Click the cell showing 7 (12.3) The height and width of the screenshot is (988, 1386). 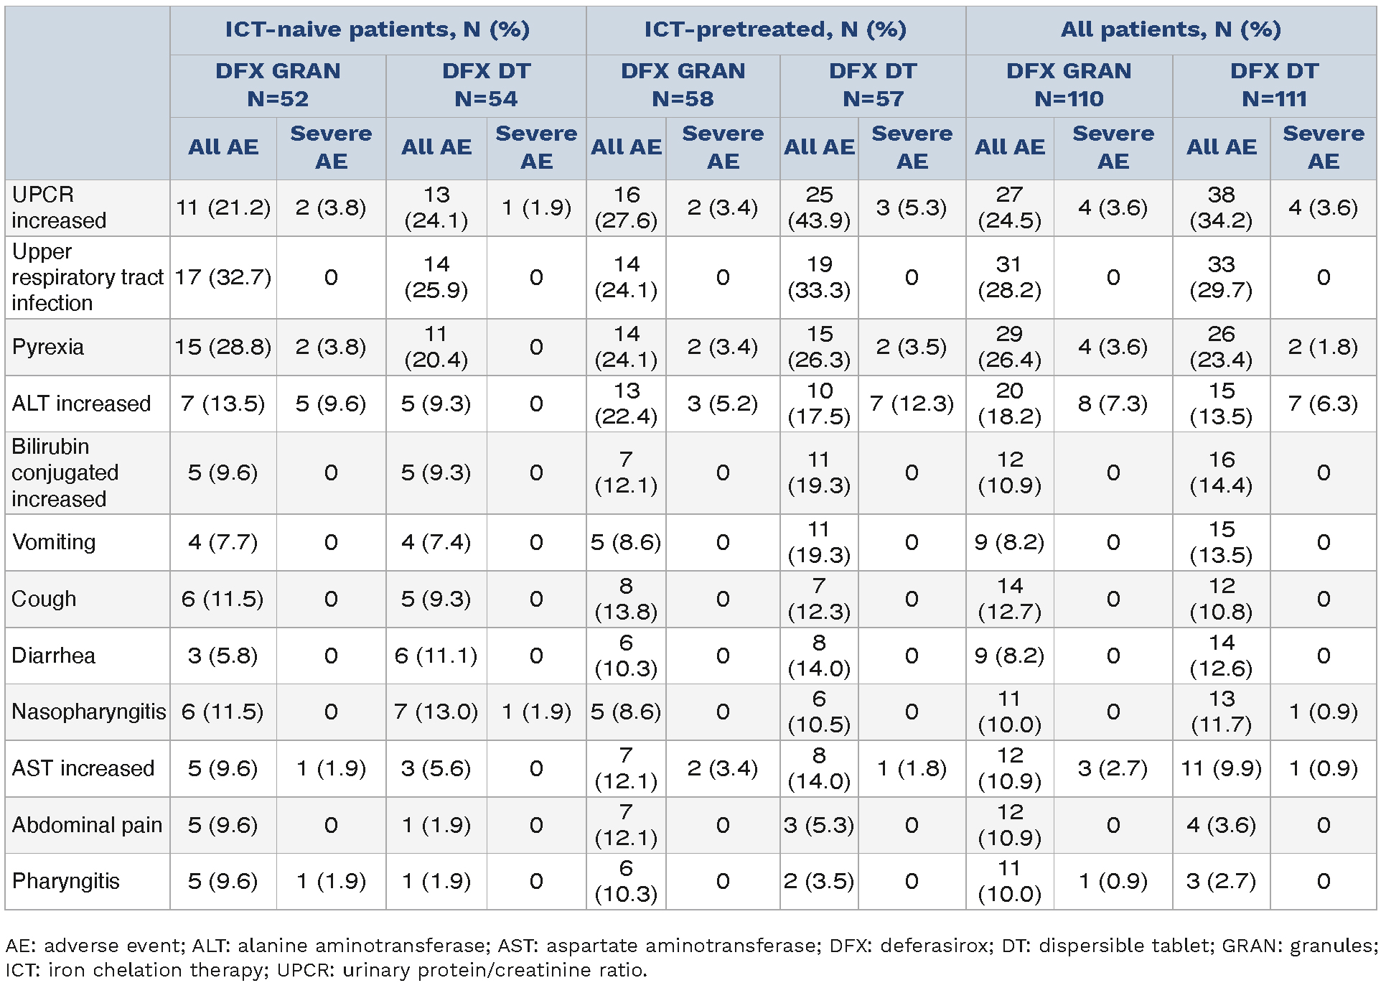coord(912,404)
